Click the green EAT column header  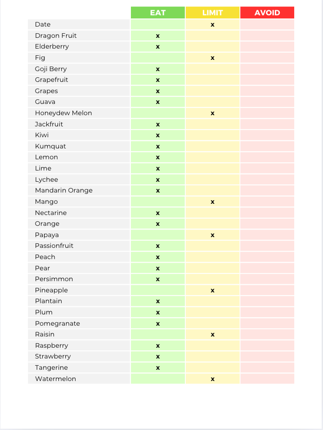(158, 13)
